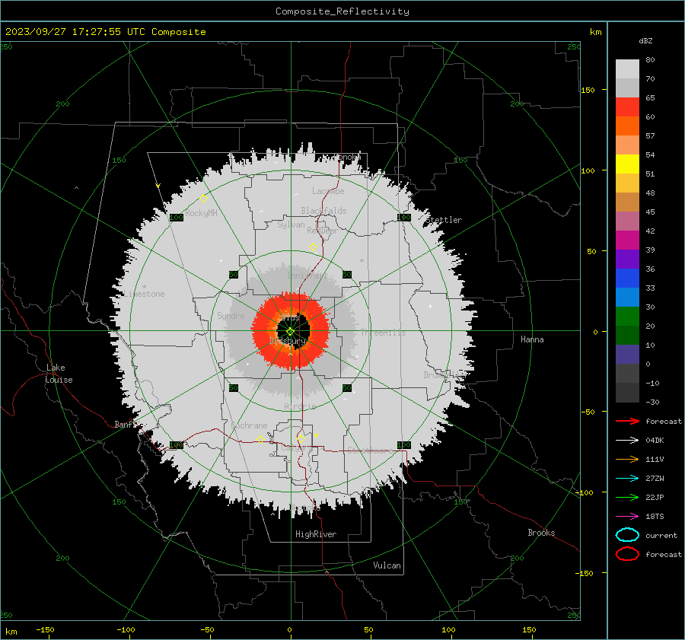The height and width of the screenshot is (640, 685).
Task: Click the -150 tick on bottom axis
Action: (45, 629)
